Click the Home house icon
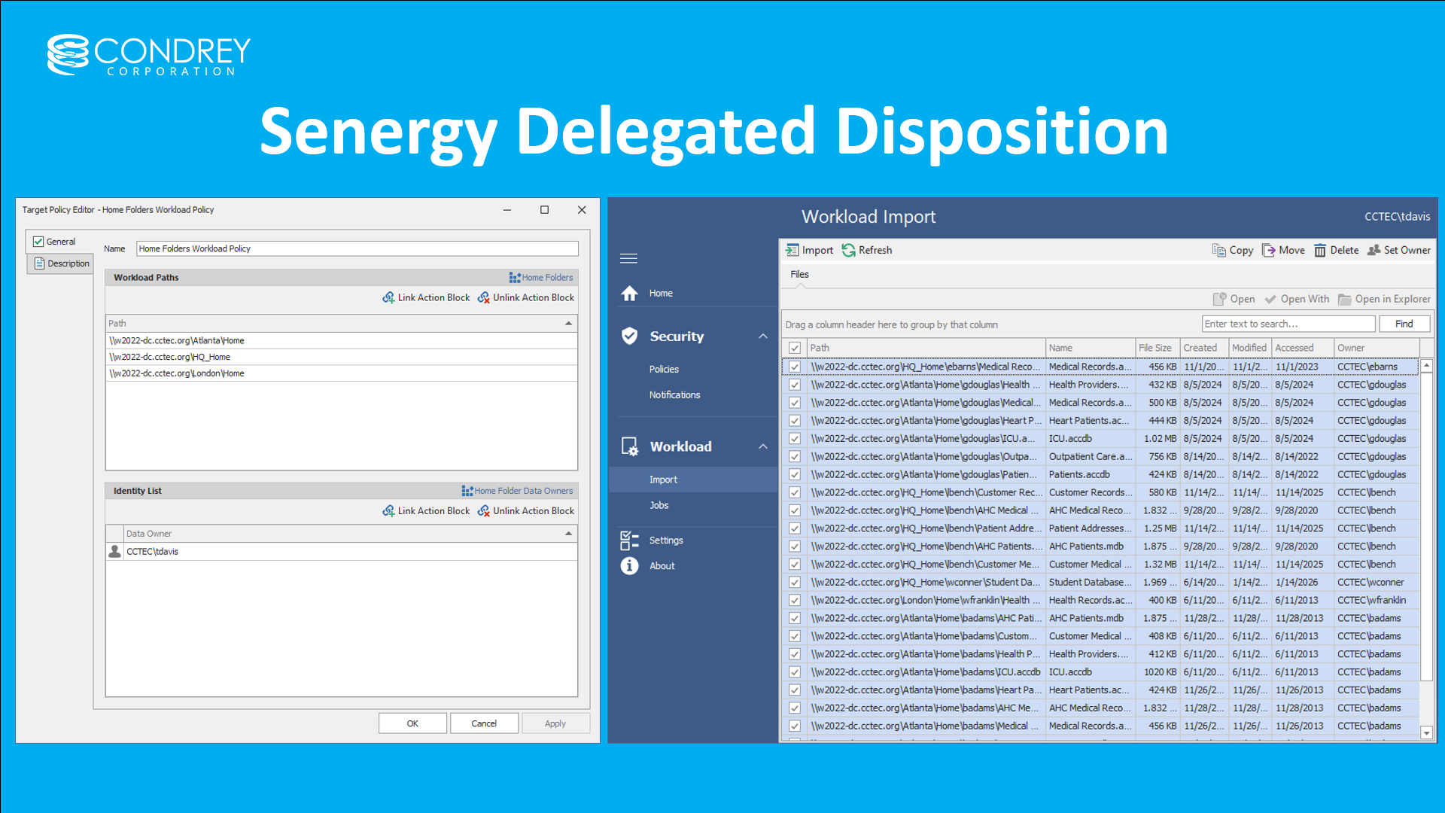 [629, 293]
